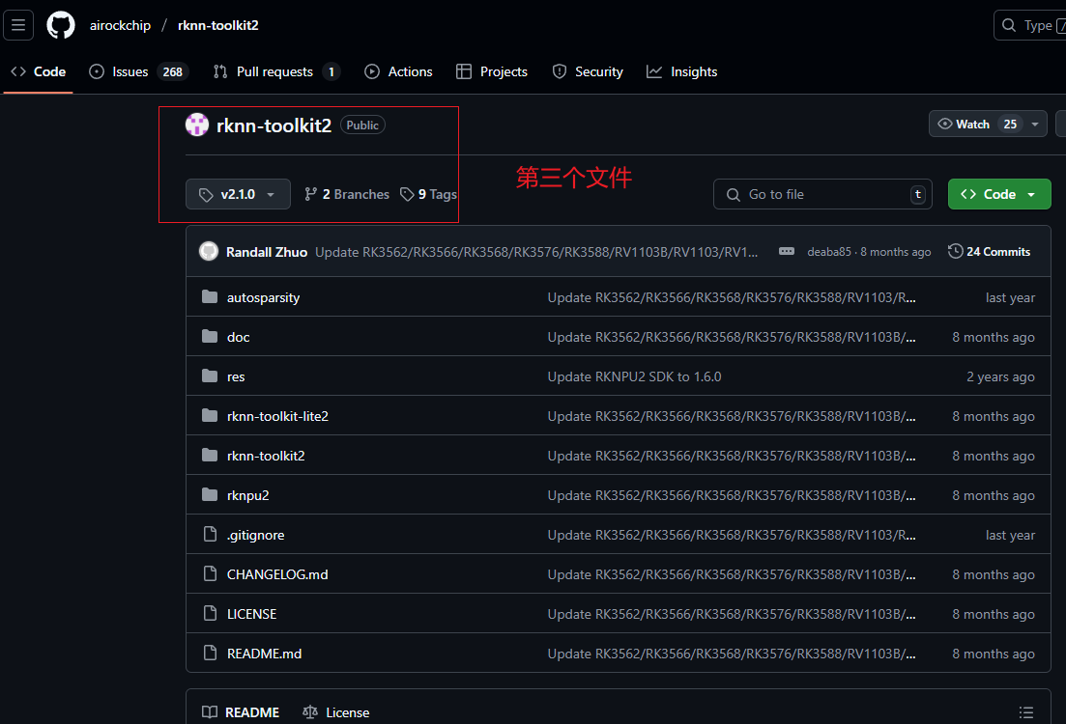Open the Insights tab
1066x724 pixels.
682,71
